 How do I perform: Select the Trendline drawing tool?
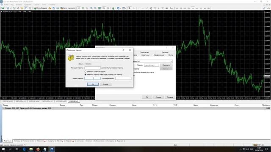tap(147, 8)
